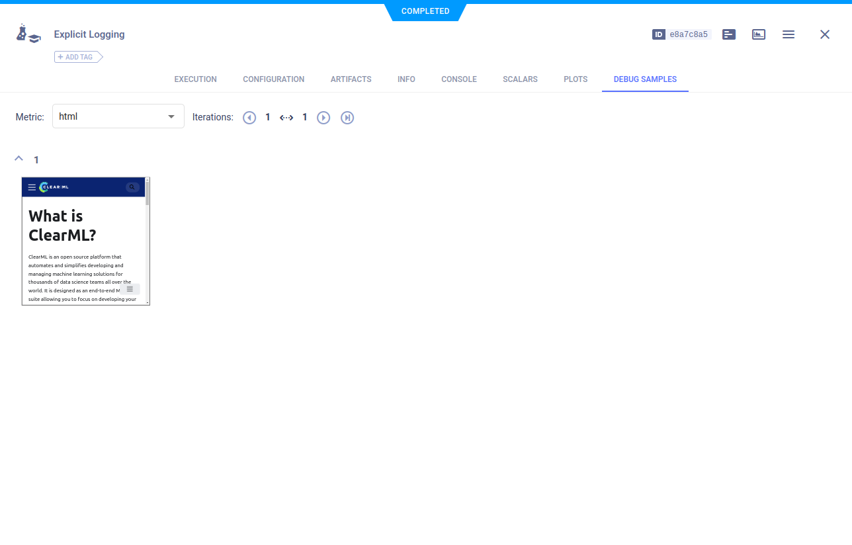Click the magnifier icon on the sample preview
The height and width of the screenshot is (545, 852).
[132, 187]
